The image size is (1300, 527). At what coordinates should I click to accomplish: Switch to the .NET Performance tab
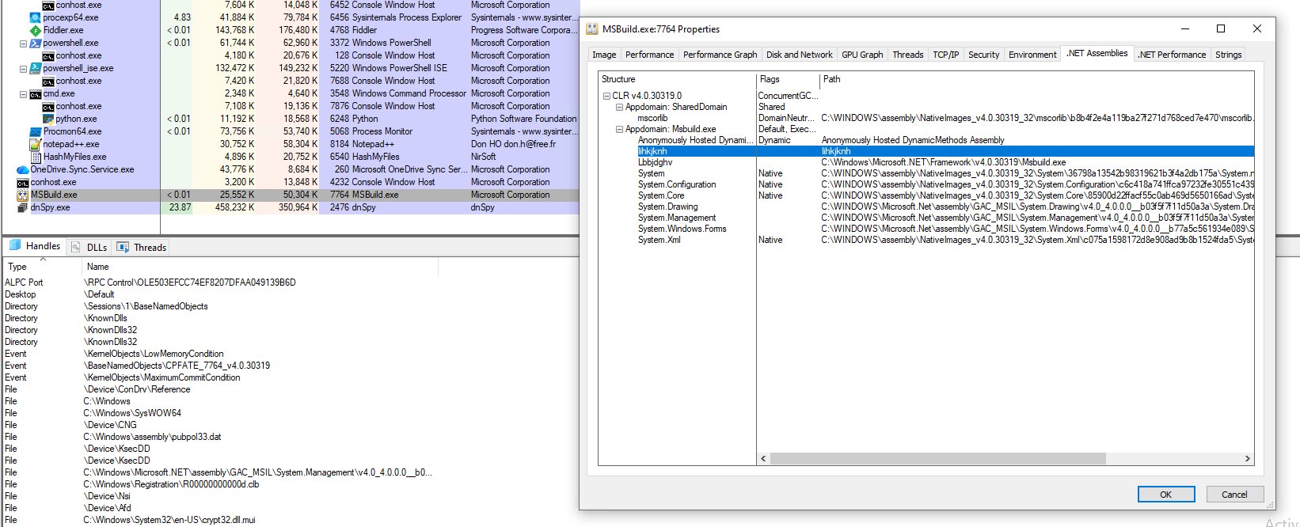click(x=1172, y=55)
